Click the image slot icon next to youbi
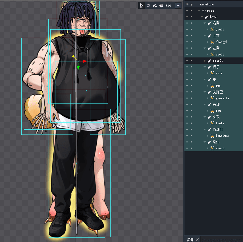The height and width of the screenshot is (242, 243). pos(212,29)
